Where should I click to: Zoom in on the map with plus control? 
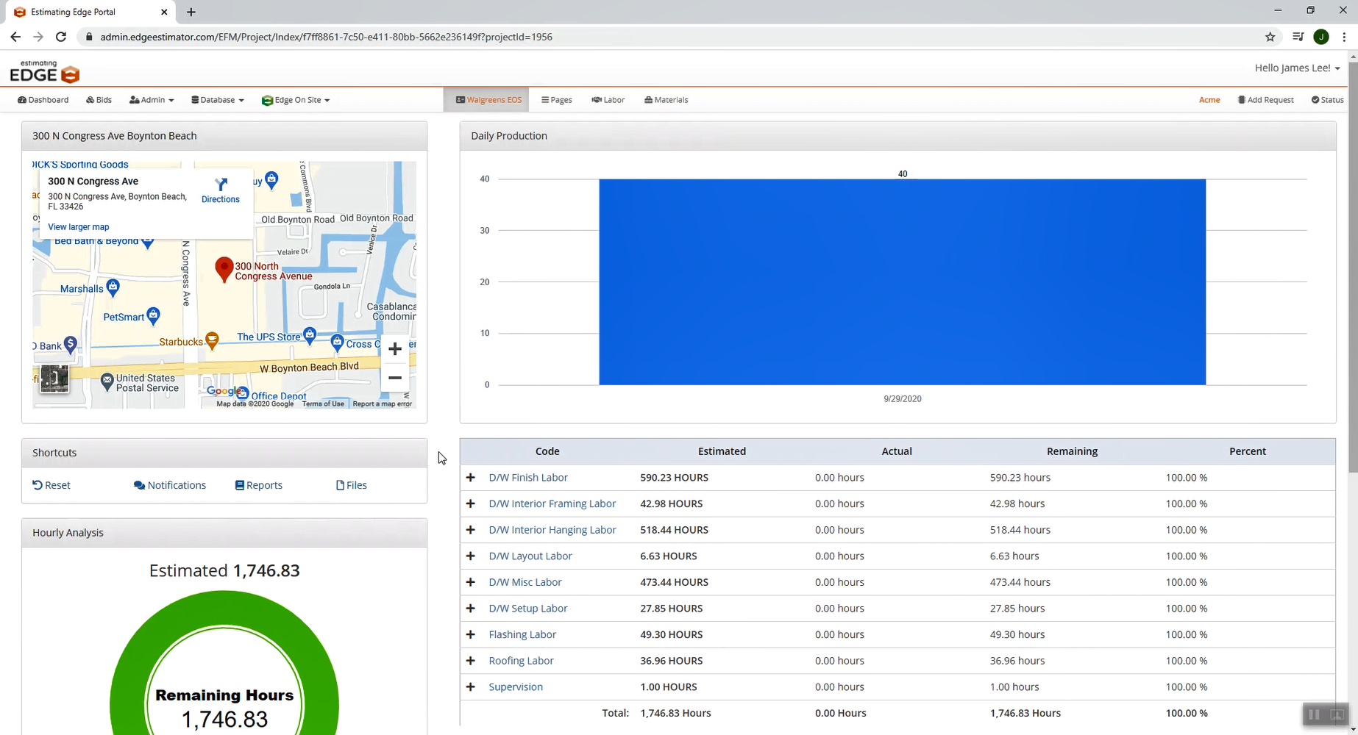click(x=395, y=348)
